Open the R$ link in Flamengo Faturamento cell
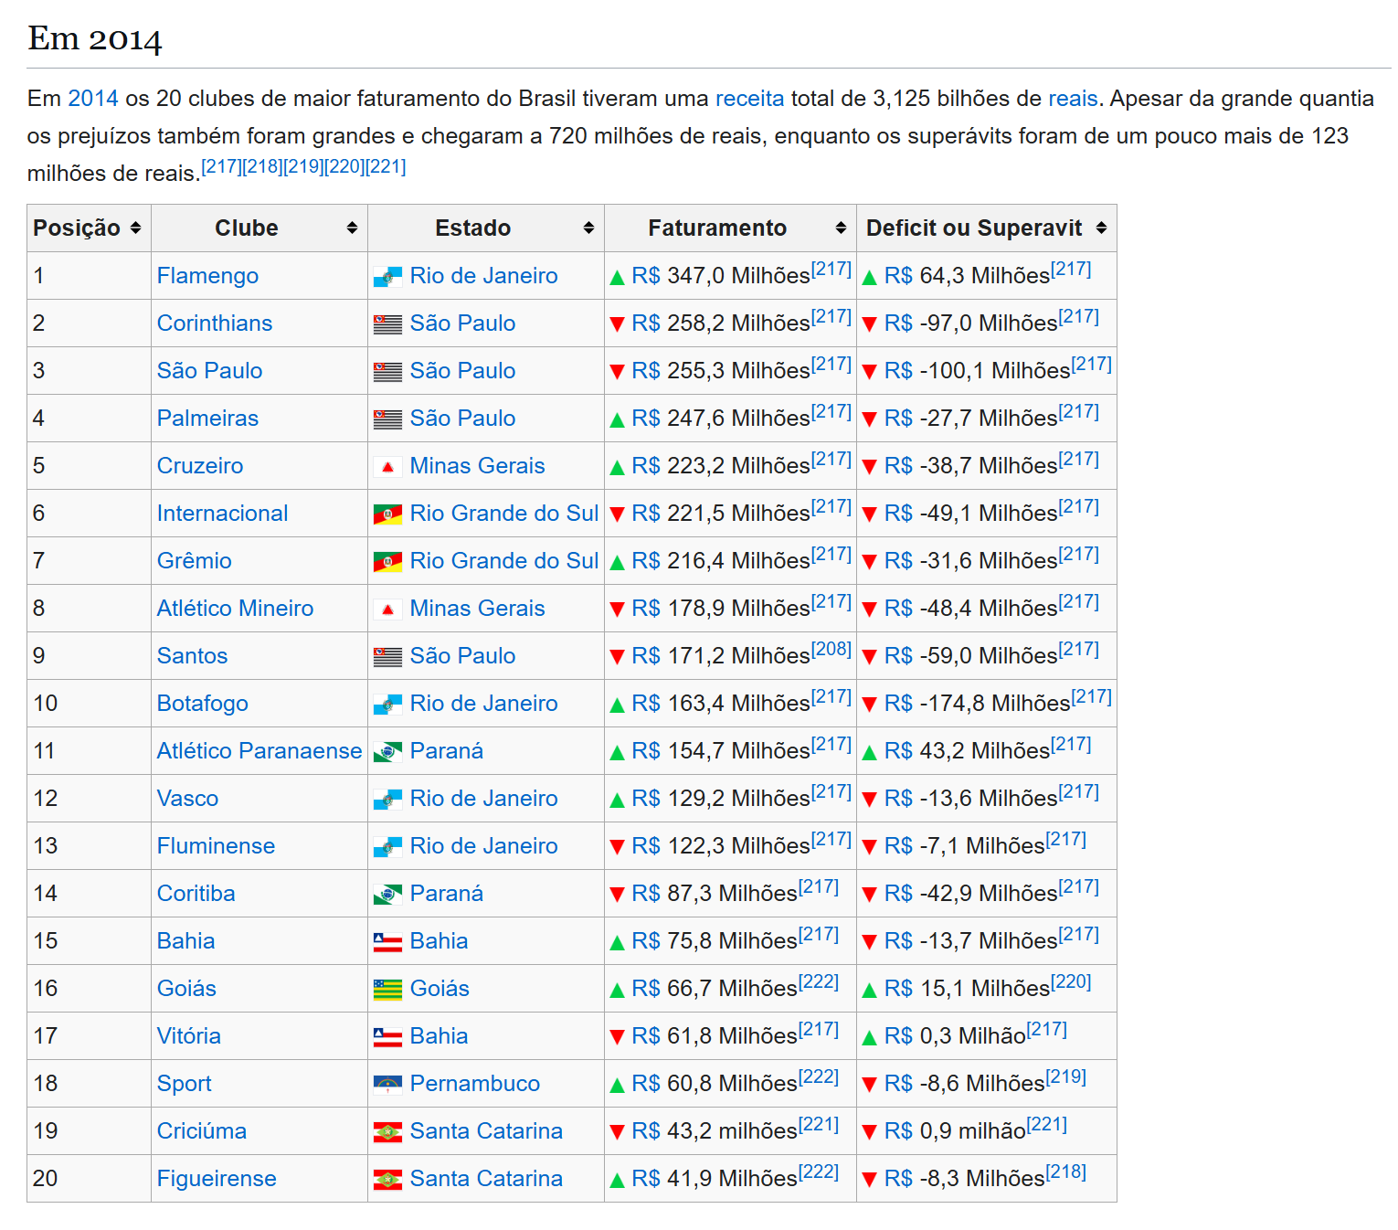 point(646,276)
